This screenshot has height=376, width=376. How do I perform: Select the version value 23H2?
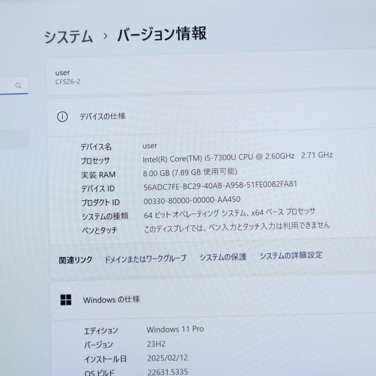pos(156,344)
